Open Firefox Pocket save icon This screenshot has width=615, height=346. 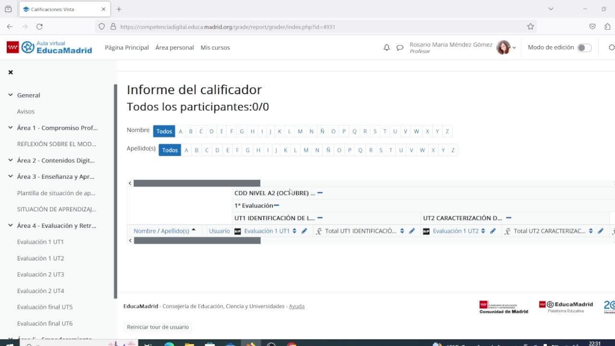pyautogui.click(x=592, y=26)
